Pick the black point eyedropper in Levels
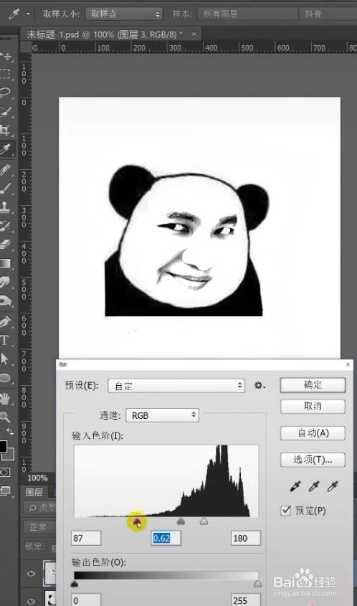357x606 pixels. click(295, 487)
